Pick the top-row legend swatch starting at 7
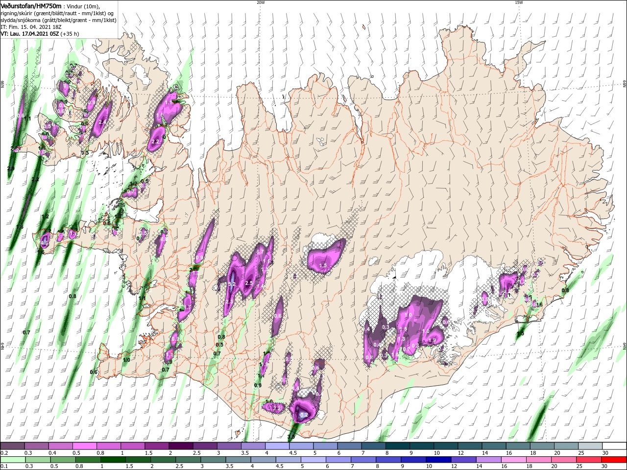 373,446
